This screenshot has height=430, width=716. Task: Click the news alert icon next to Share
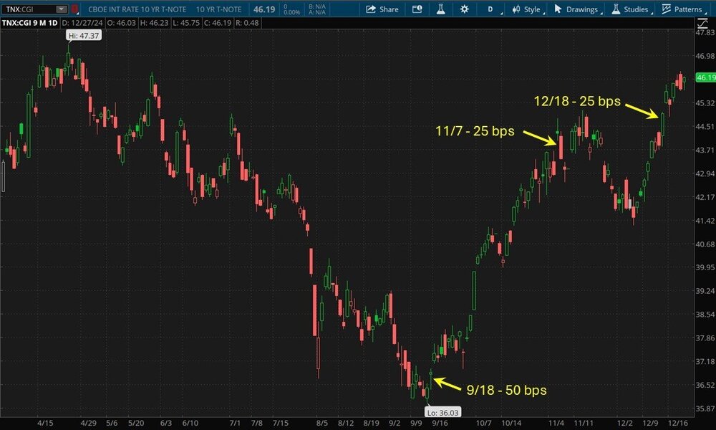(417, 9)
